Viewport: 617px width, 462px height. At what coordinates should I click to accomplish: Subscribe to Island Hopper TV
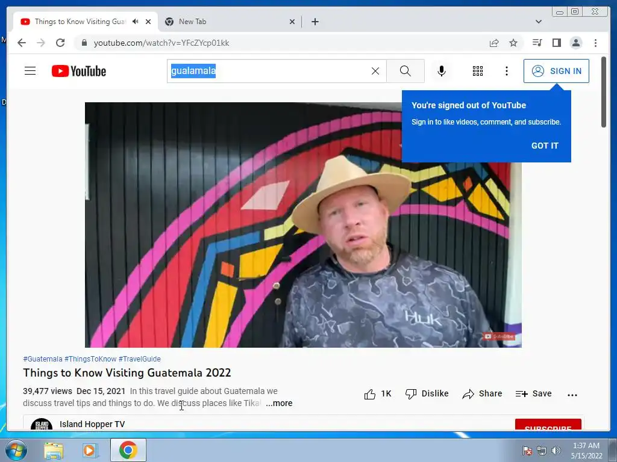[548, 425]
